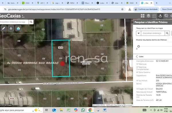
Task: Click lot 004 on the map
Action: 19,55
